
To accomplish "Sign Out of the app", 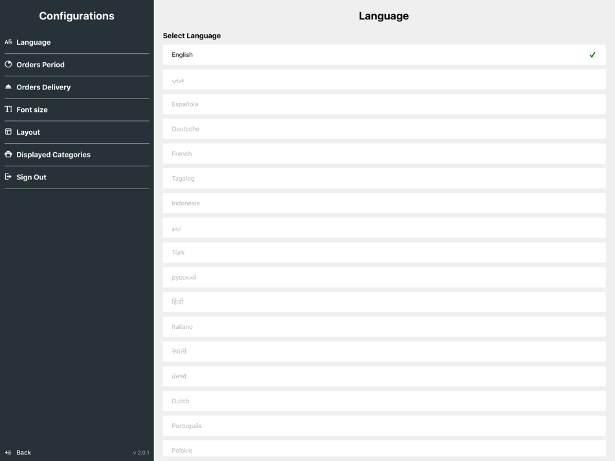I will click(77, 177).
